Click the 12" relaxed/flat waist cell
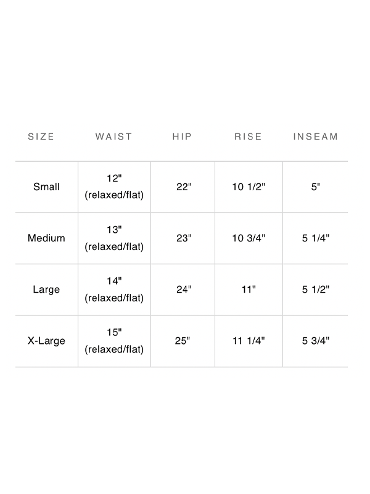The image size is (370, 494). pyautogui.click(x=114, y=187)
